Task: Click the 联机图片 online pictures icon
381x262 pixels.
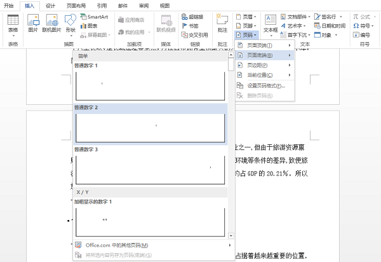Action: point(52,24)
